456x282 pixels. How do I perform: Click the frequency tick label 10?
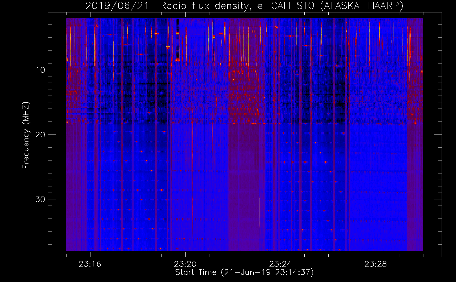(x=41, y=70)
